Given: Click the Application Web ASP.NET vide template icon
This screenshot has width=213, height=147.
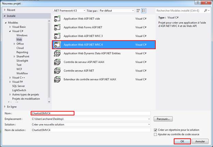Looking at the screenshot, I should [x=57, y=19].
